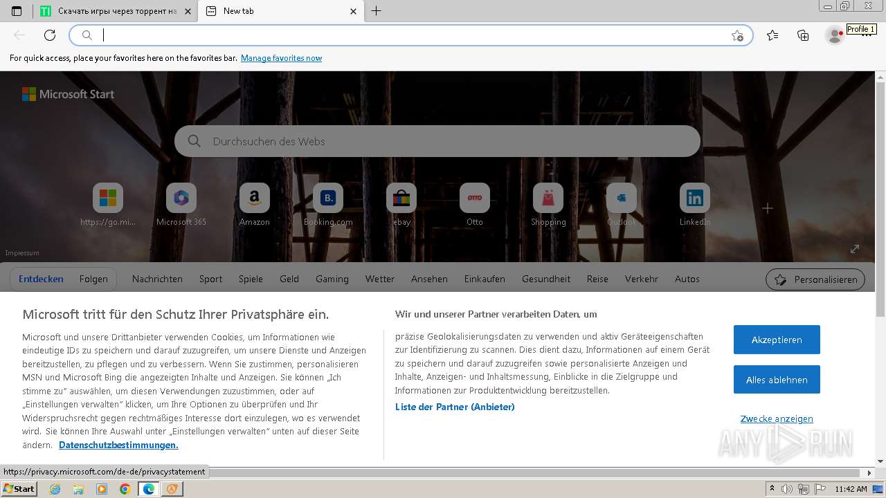Open the Wetter category

(380, 279)
